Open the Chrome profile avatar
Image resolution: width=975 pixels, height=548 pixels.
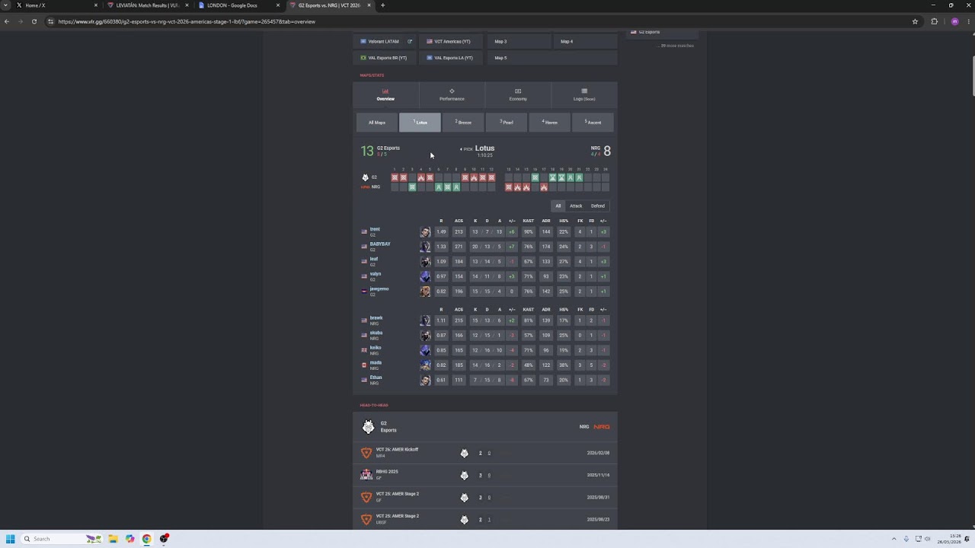954,21
